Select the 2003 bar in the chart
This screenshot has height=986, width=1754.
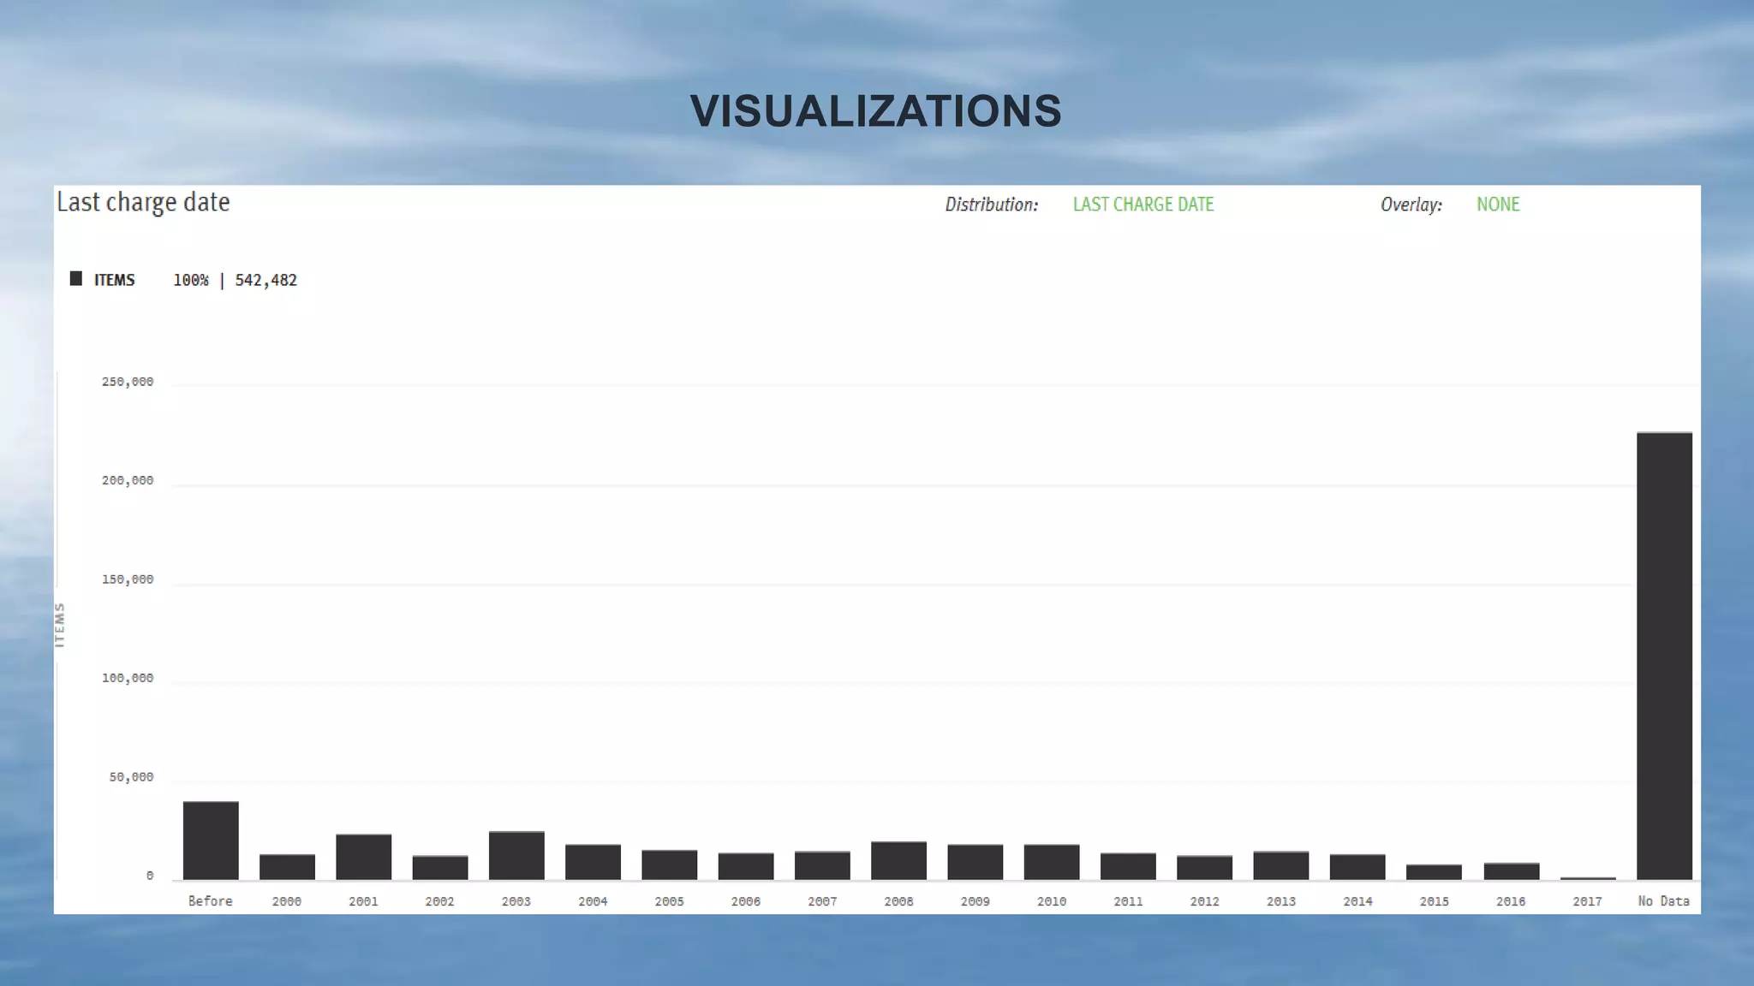pyautogui.click(x=516, y=855)
